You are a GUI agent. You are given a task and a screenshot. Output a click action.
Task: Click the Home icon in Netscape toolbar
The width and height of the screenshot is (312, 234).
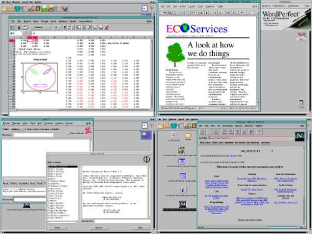[x=216, y=132]
